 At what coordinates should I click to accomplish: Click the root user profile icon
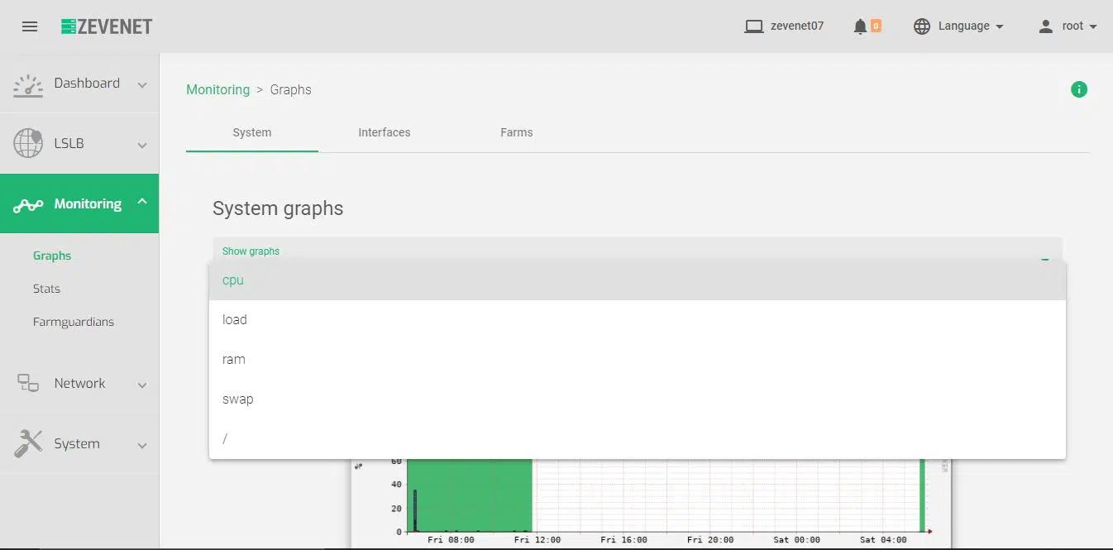pyautogui.click(x=1046, y=26)
